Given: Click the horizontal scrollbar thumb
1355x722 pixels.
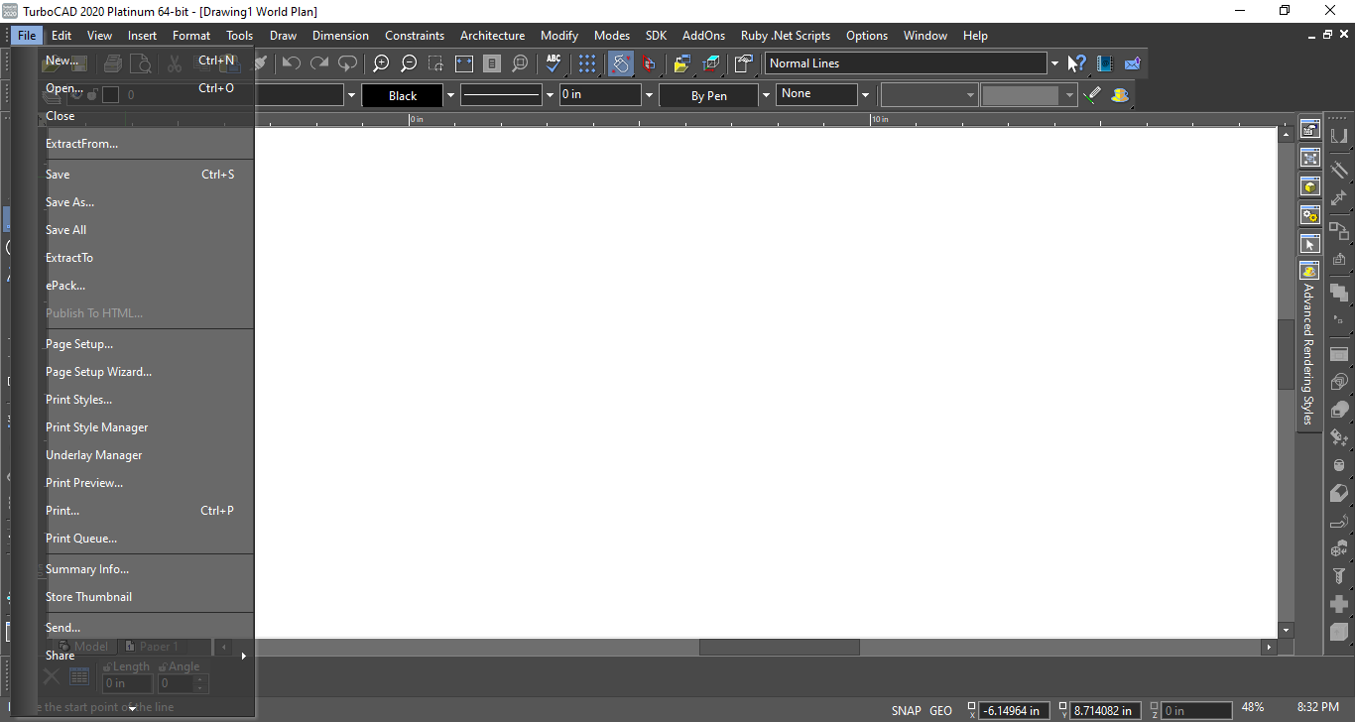Looking at the screenshot, I should tap(780, 647).
